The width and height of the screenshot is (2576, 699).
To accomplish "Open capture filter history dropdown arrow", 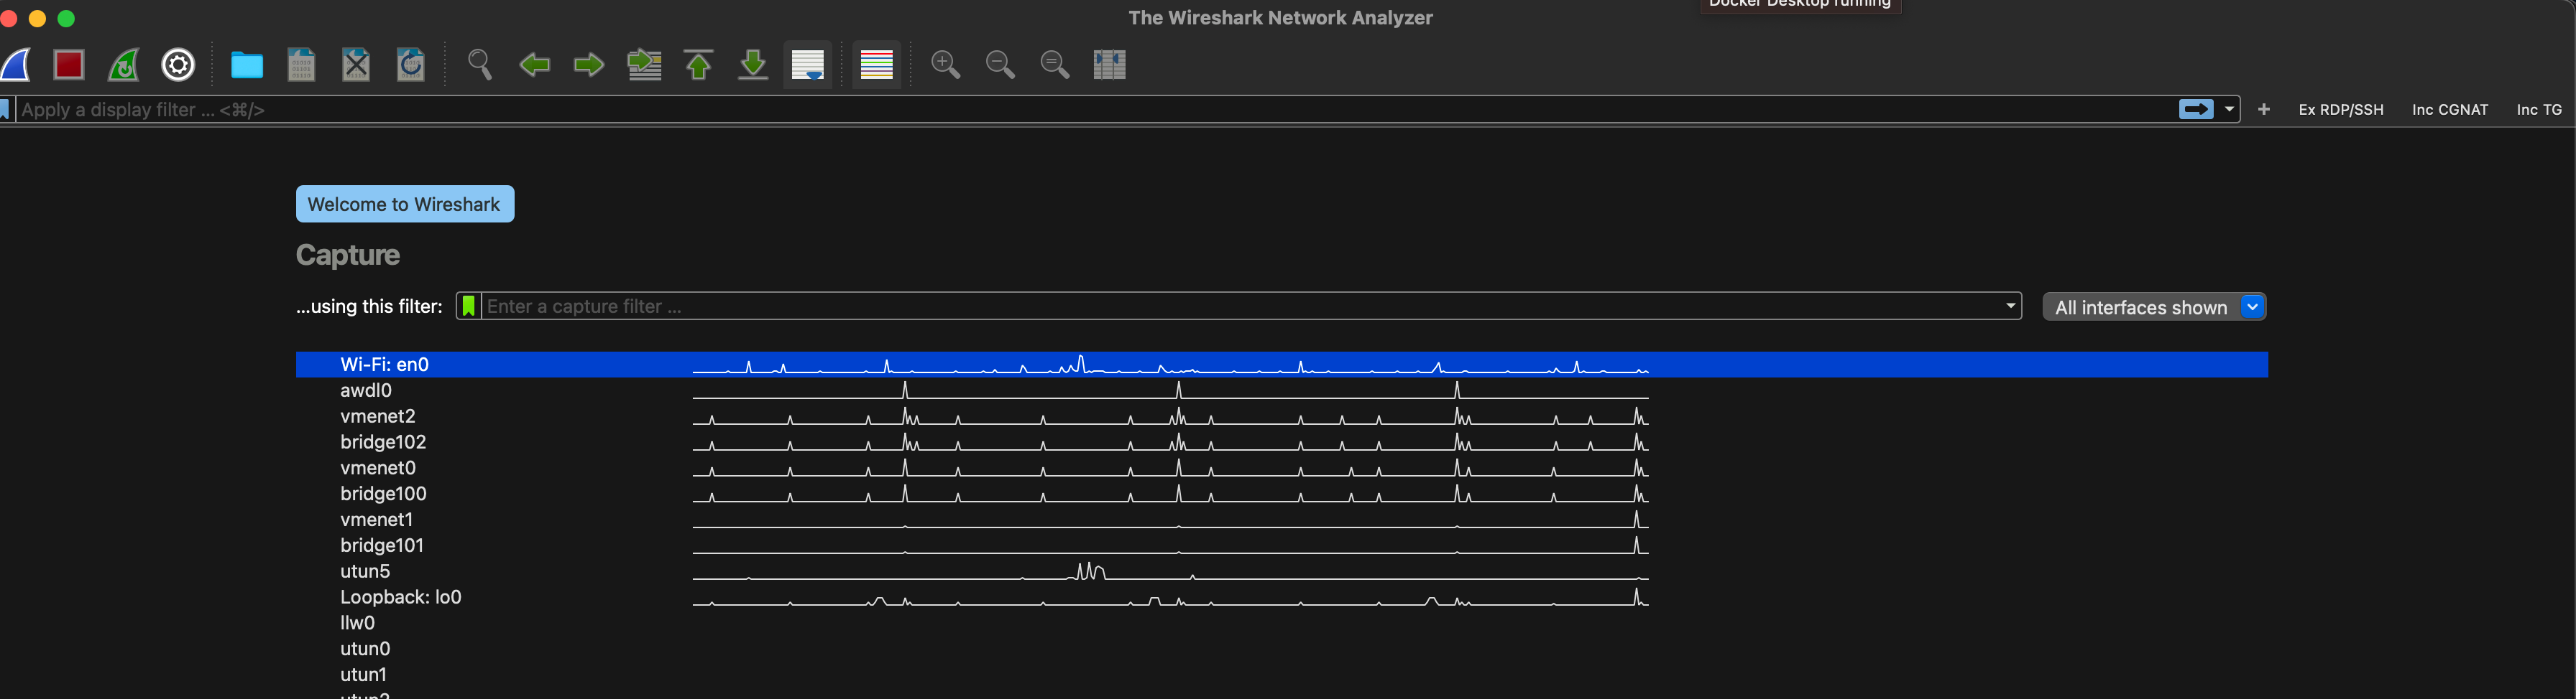I will click(x=2010, y=306).
